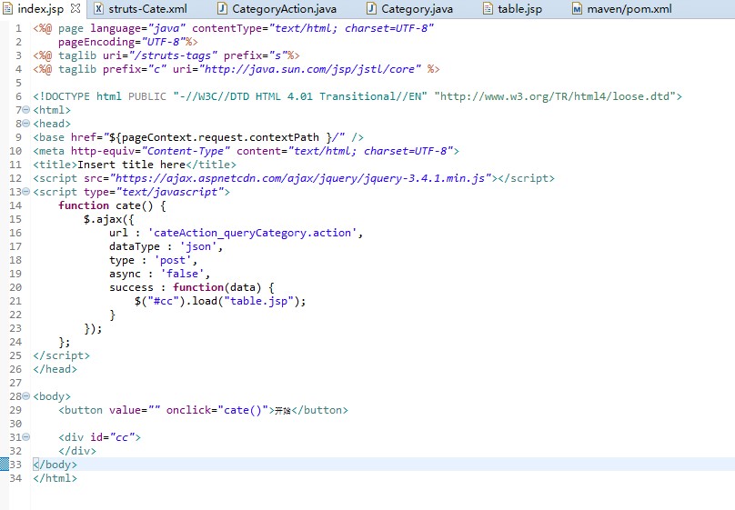The width and height of the screenshot is (735, 510).
Task: Click 'Insert title here' text
Action: point(131,165)
